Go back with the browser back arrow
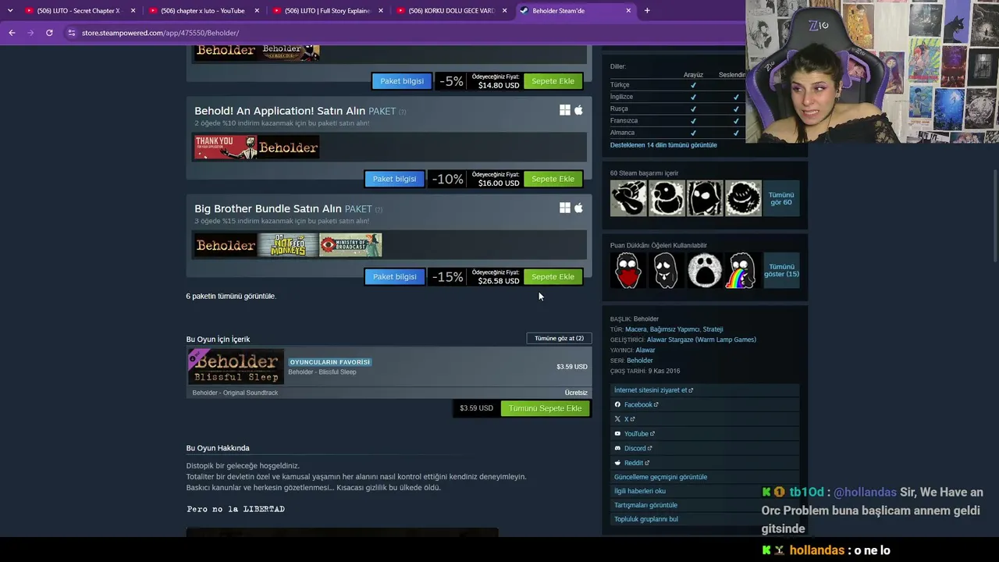Viewport: 999px width, 562px height. 12,33
